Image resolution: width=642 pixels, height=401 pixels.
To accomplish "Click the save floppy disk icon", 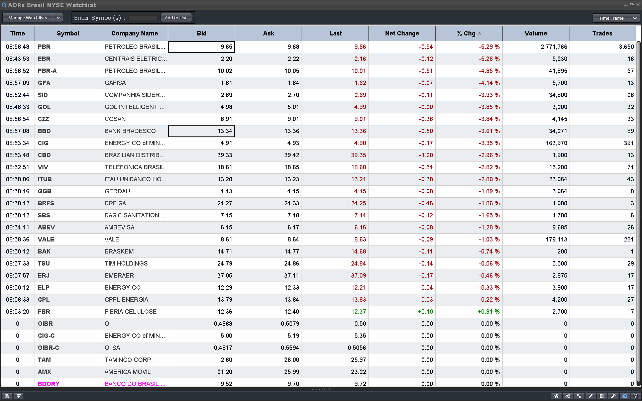I will click(x=7, y=396).
